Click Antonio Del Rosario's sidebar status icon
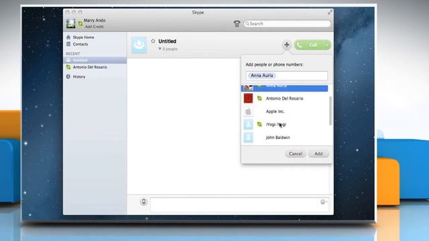 pos(68,67)
